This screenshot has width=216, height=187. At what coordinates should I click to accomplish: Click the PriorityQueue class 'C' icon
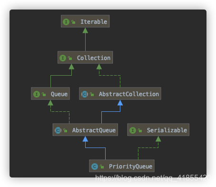tap(95, 167)
